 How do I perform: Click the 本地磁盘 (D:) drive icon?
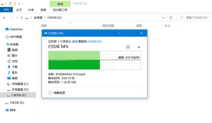[x=9, y=90]
